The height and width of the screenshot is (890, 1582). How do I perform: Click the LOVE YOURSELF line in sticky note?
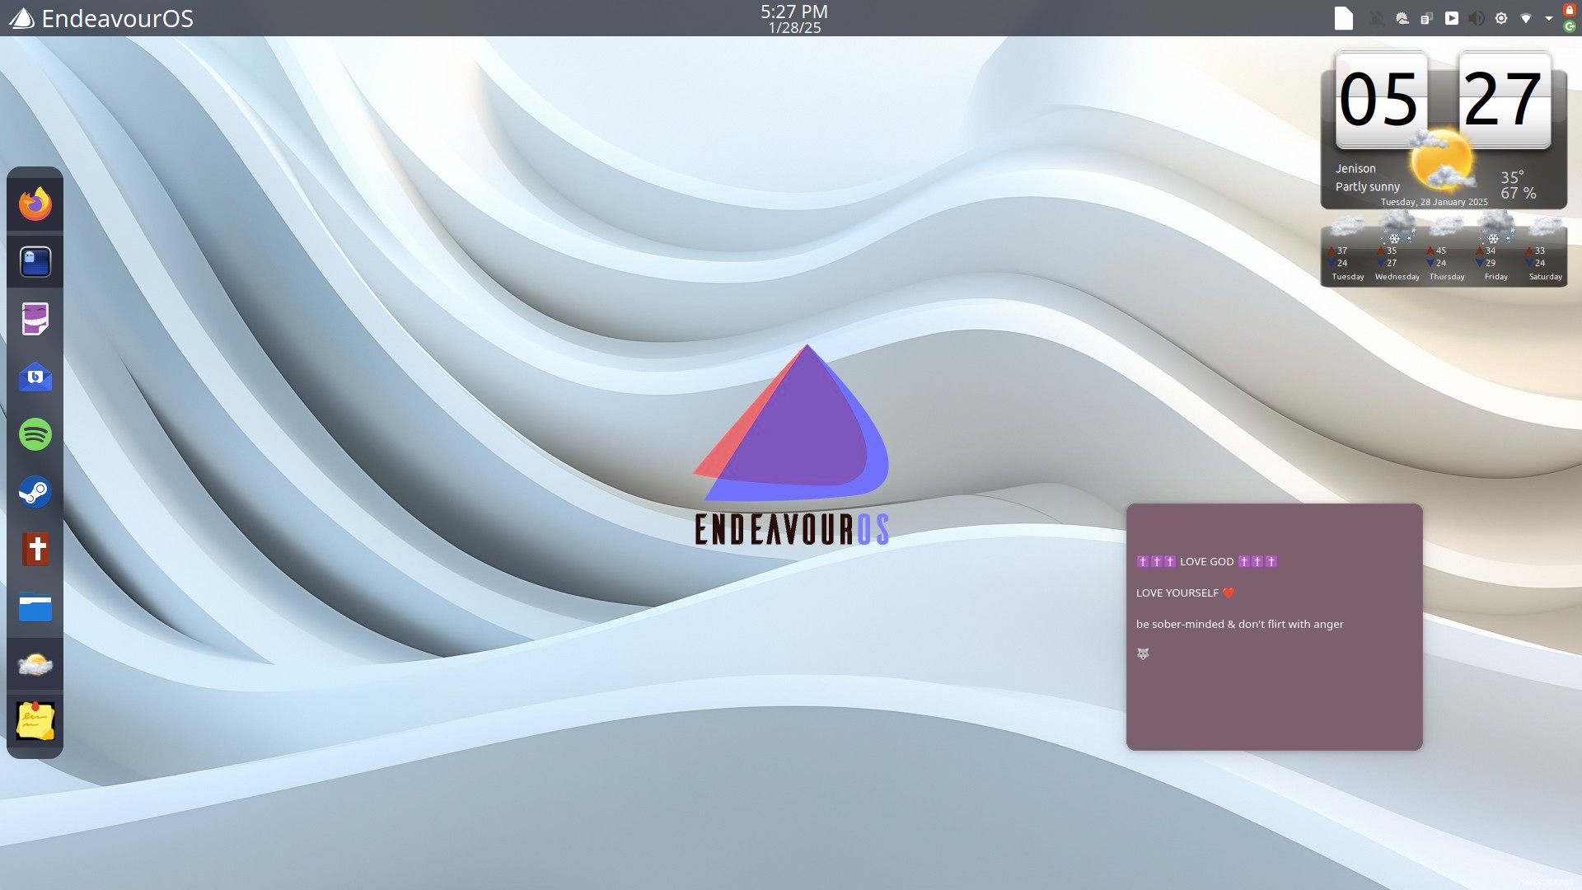pos(1186,593)
